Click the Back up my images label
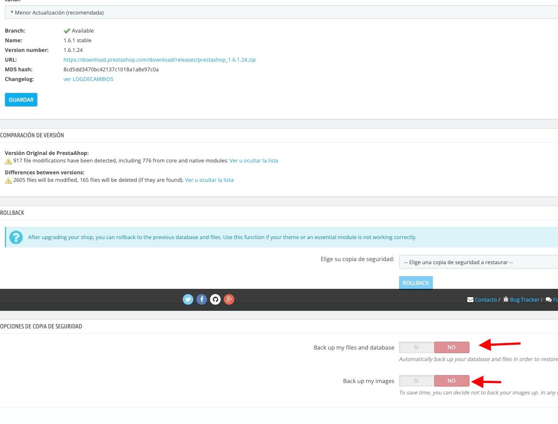 coord(369,381)
